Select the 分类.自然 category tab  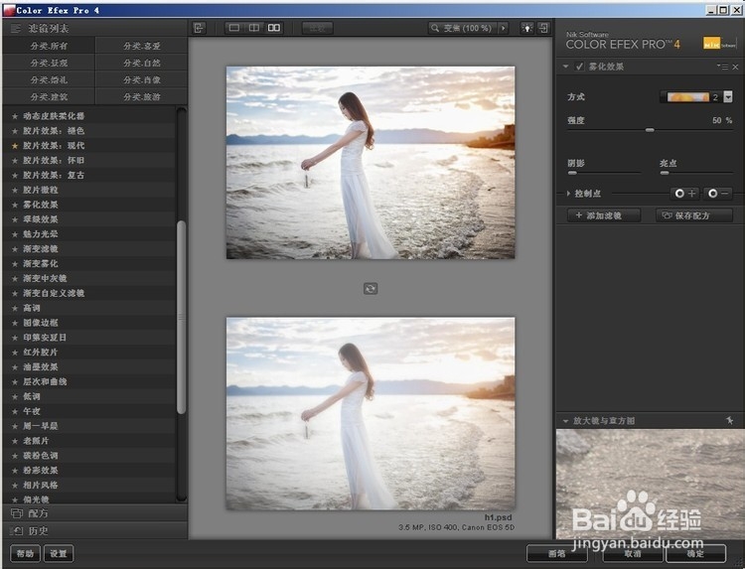[x=142, y=63]
